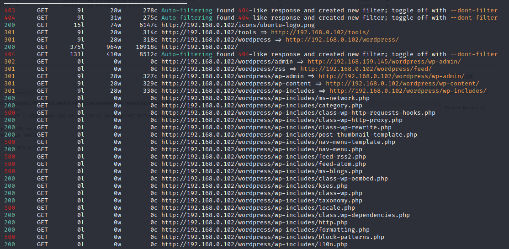509x249 pixels.
Task: Click the post-thumbnail-template.php link
Action: (289, 134)
